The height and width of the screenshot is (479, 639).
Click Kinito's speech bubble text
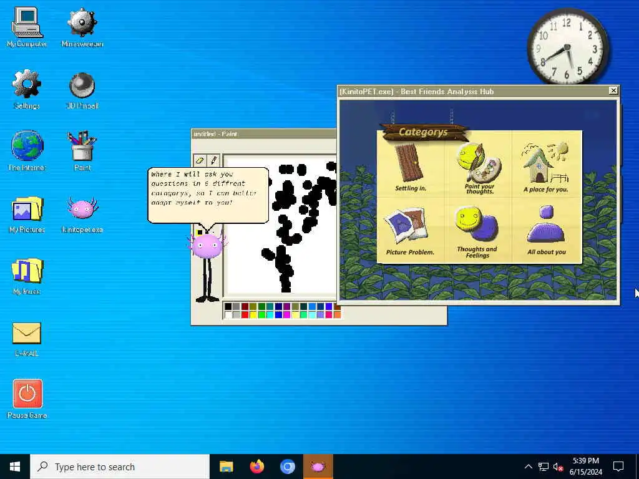(x=204, y=188)
